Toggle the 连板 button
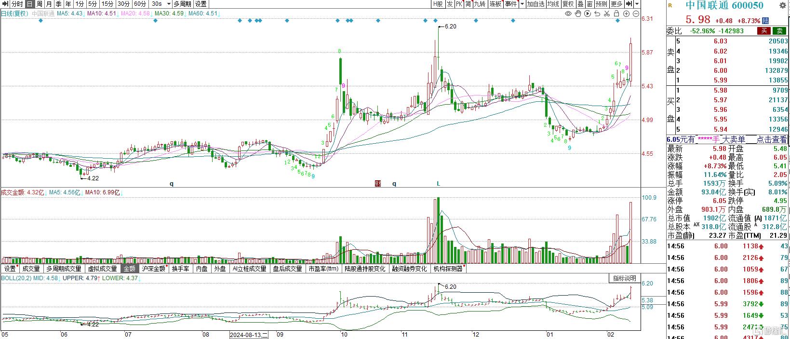 click(495, 4)
